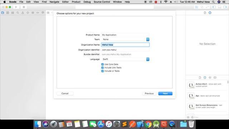Show the Object library
The width and height of the screenshot is (229, 129).
[x=210, y=77]
